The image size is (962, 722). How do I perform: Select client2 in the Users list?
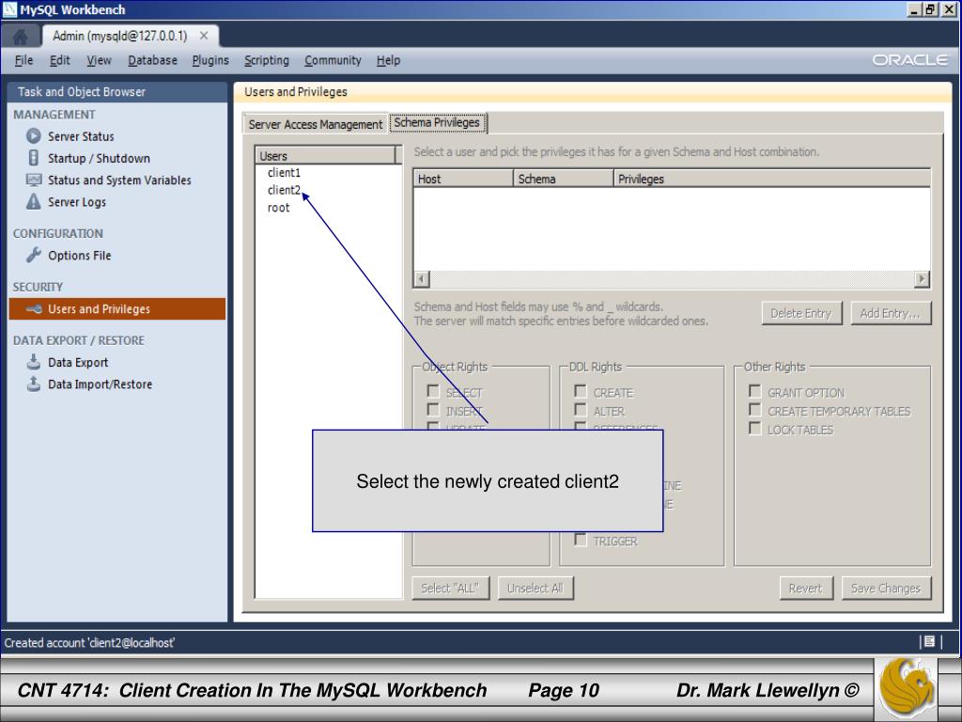click(284, 190)
